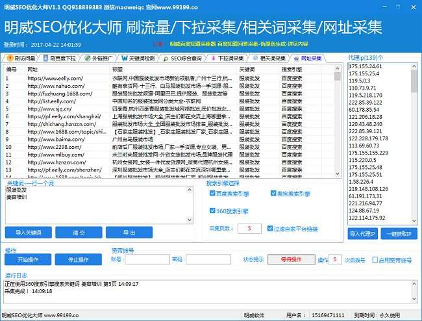Click the 网址采集 tab icon
Screen dimensions: 422x321
point(296,58)
